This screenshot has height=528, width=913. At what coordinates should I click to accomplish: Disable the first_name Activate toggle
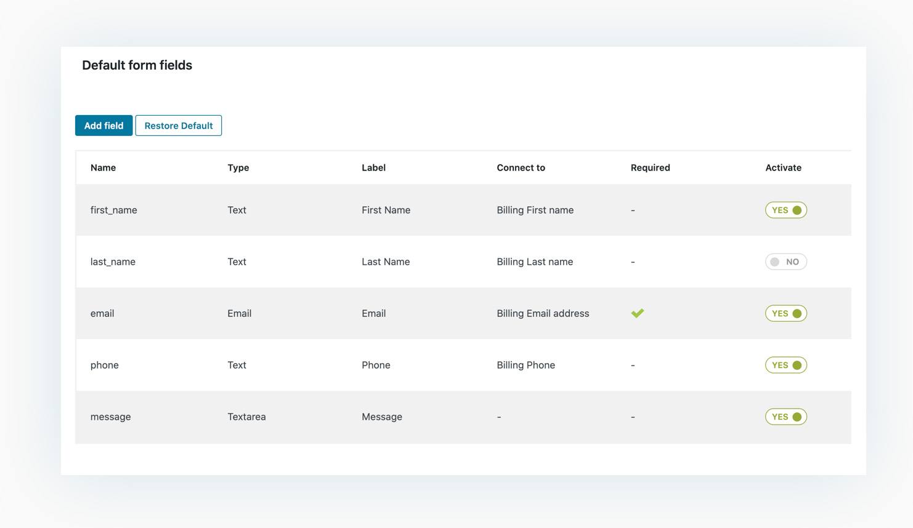[x=785, y=210]
